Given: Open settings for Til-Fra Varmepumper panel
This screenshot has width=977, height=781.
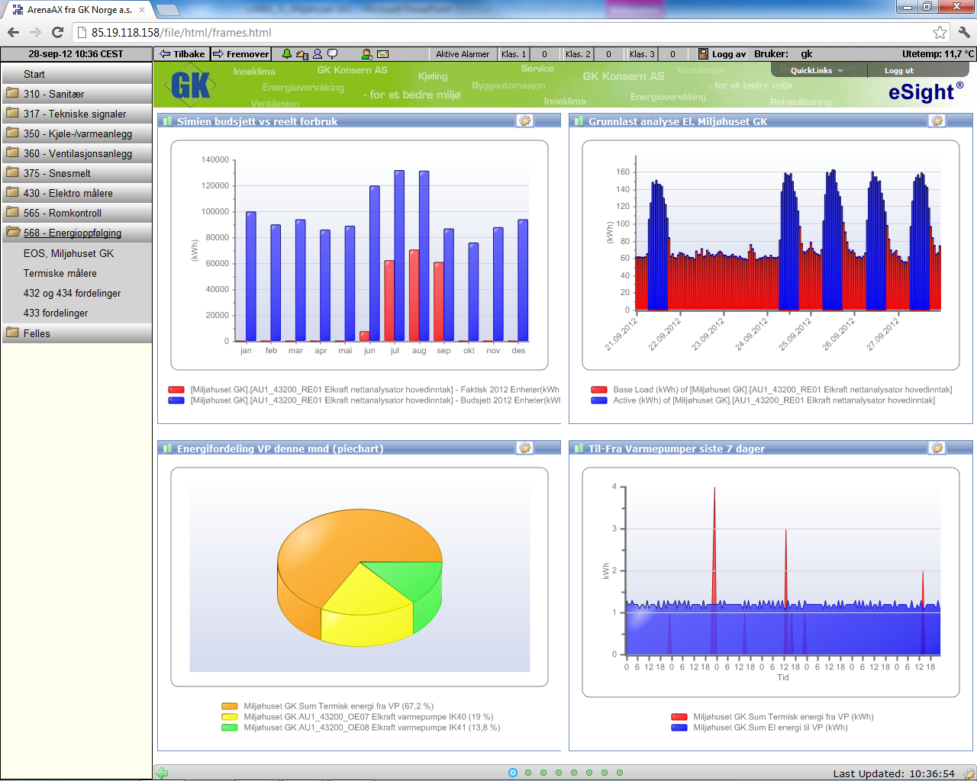Looking at the screenshot, I should (937, 448).
